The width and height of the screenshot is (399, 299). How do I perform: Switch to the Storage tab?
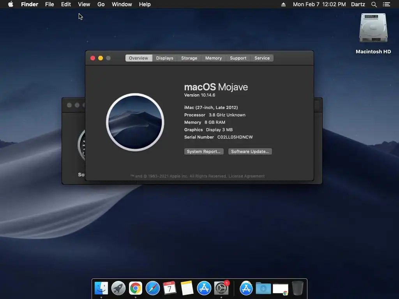[x=189, y=58]
